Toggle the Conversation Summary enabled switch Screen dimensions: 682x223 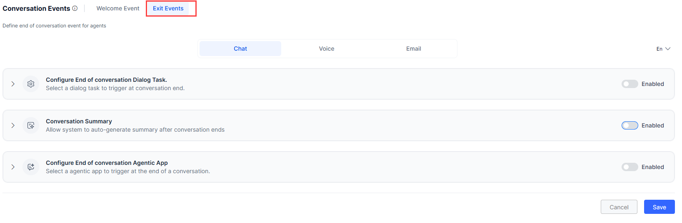(630, 125)
